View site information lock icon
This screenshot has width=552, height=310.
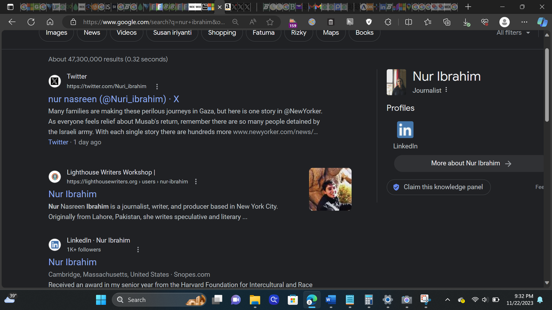point(73,22)
